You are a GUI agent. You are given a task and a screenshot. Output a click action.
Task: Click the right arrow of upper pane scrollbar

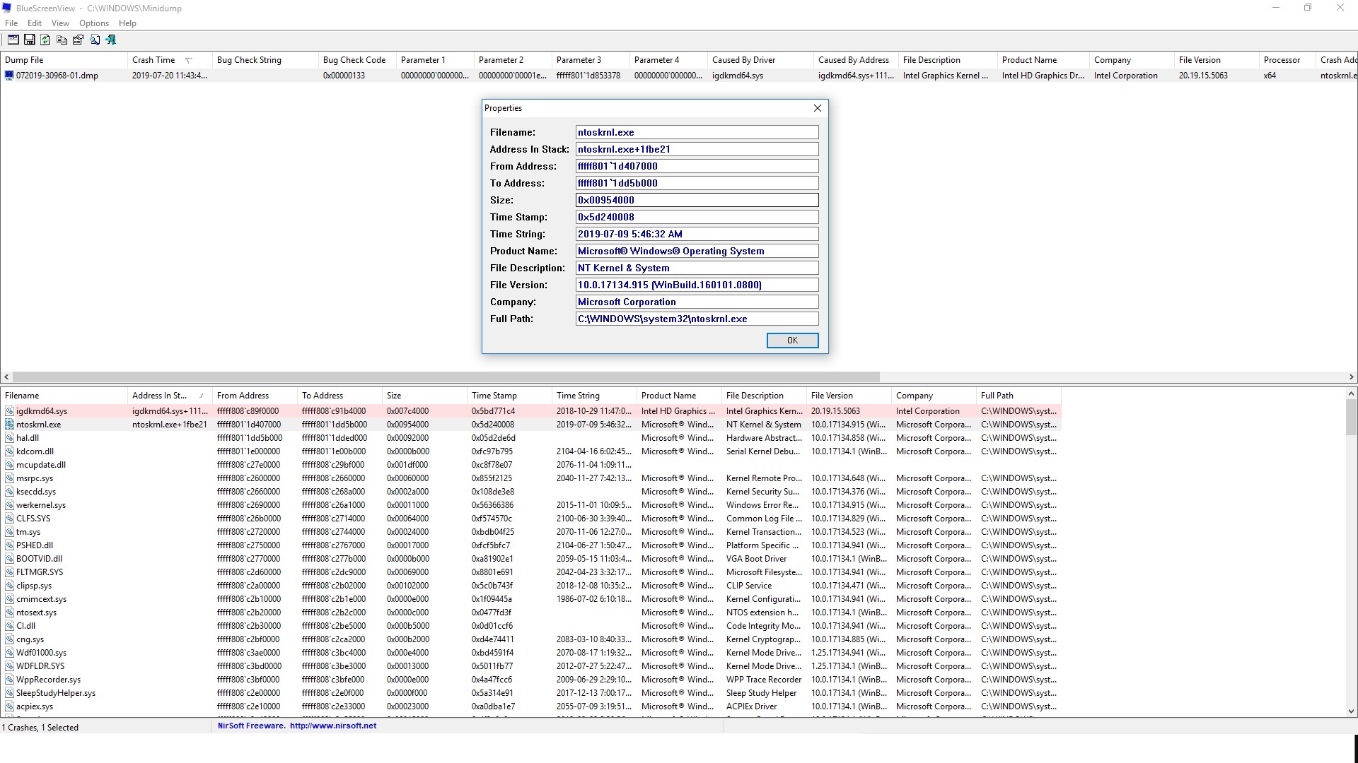coord(1351,377)
